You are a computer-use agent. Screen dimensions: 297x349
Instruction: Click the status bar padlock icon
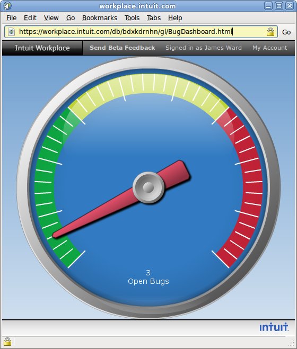click(x=7, y=341)
